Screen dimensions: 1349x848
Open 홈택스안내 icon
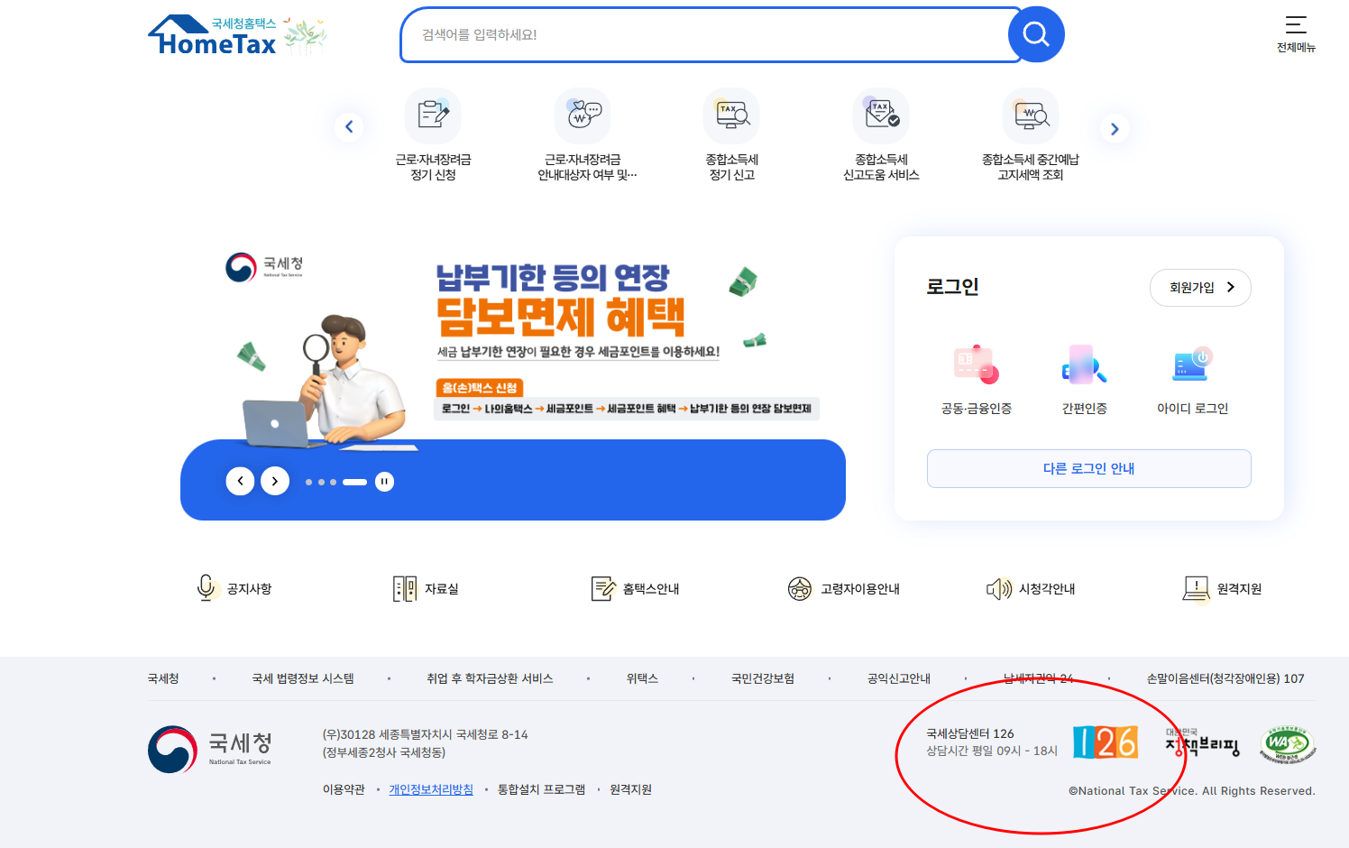pyautogui.click(x=602, y=588)
